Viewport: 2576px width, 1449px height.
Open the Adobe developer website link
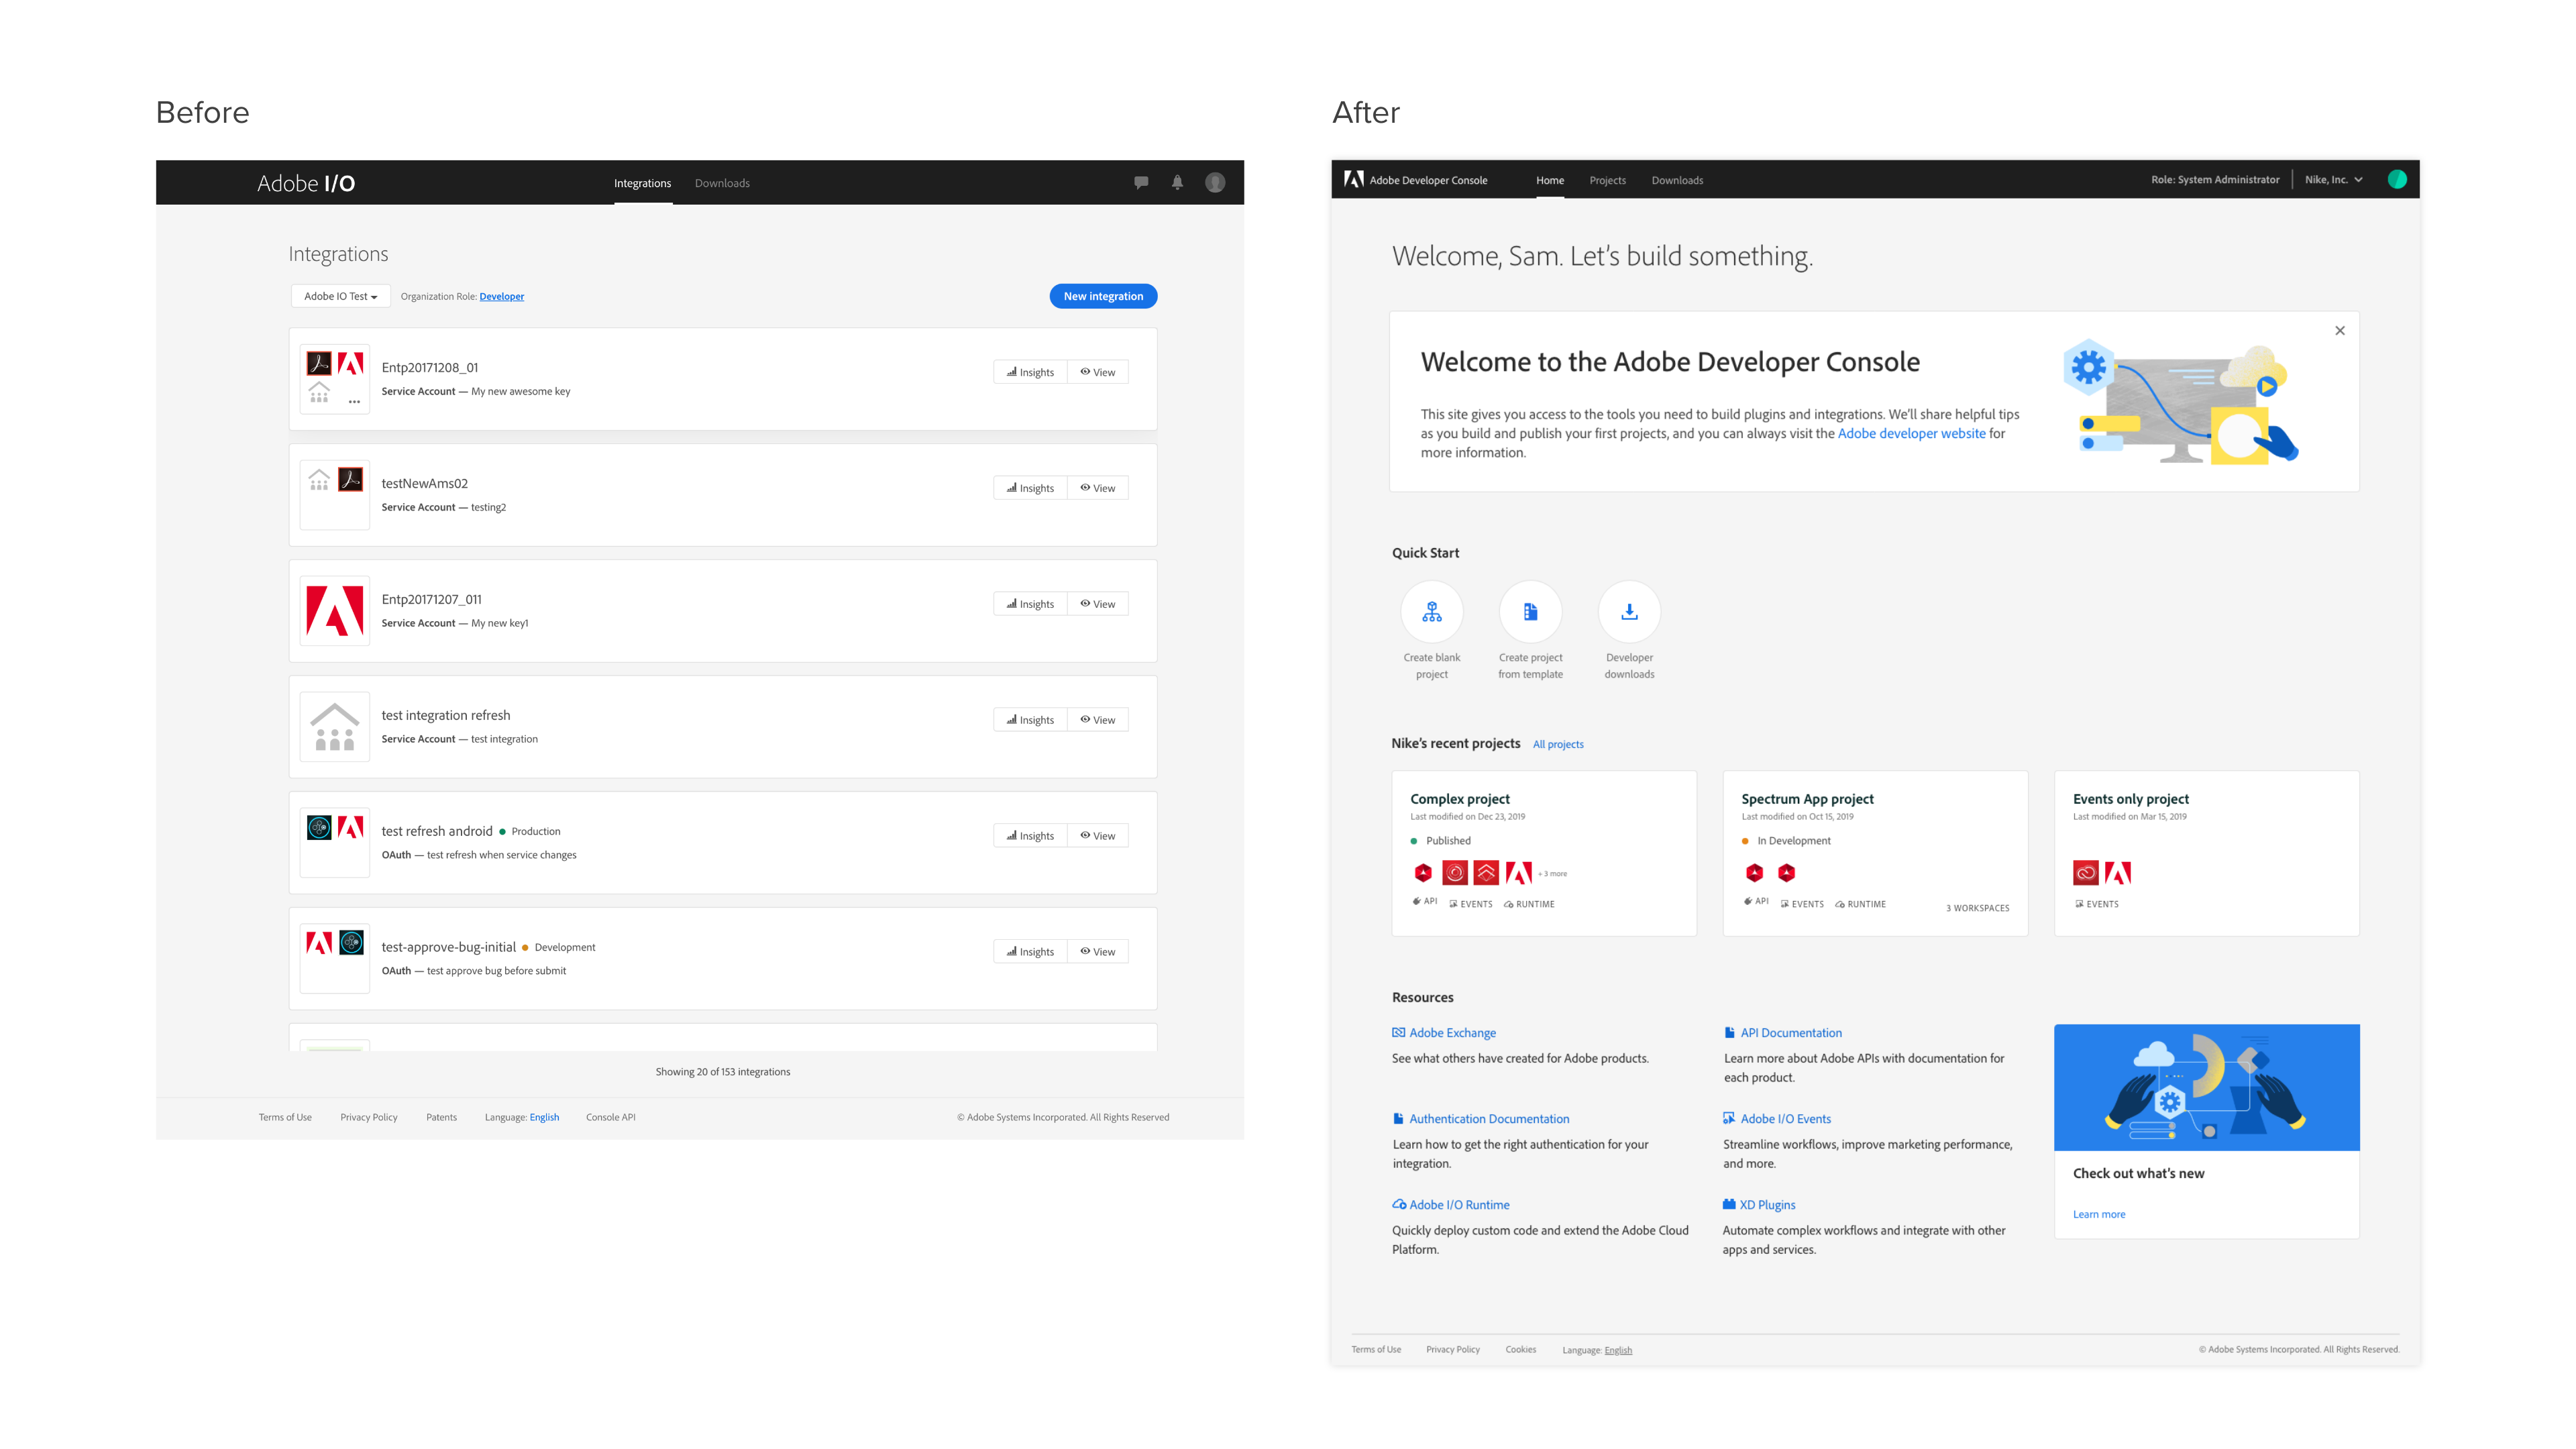(x=1911, y=433)
